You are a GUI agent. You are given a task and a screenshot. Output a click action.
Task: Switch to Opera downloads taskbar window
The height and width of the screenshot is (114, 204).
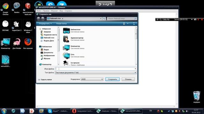tap(83, 111)
